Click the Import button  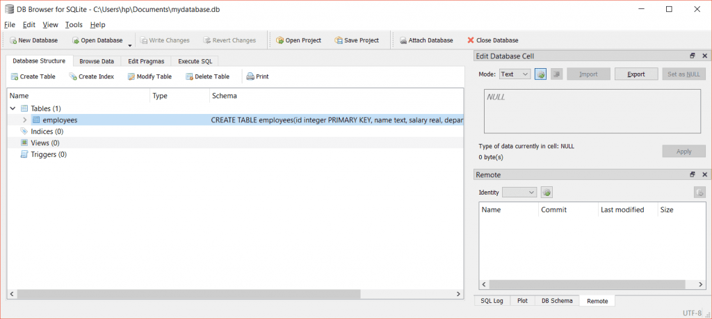(588, 74)
